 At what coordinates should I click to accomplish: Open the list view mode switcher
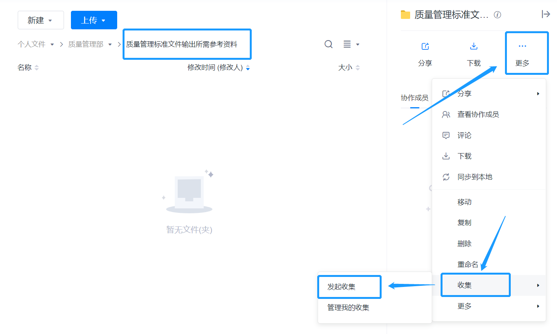pyautogui.click(x=351, y=44)
